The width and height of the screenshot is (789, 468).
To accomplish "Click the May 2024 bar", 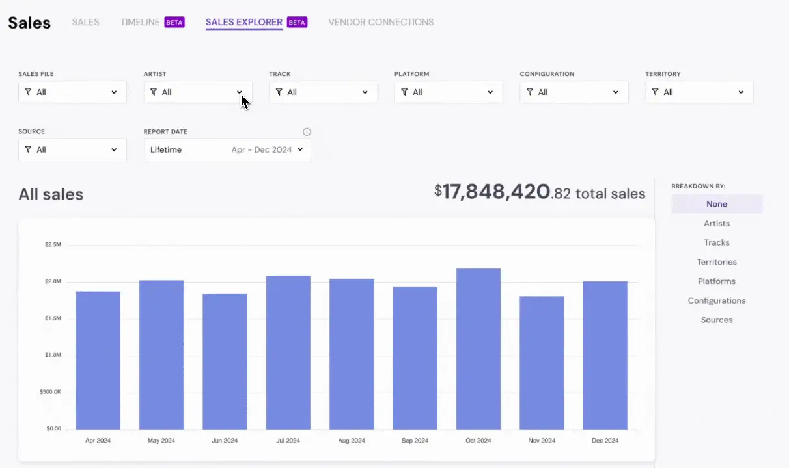I will click(x=161, y=355).
